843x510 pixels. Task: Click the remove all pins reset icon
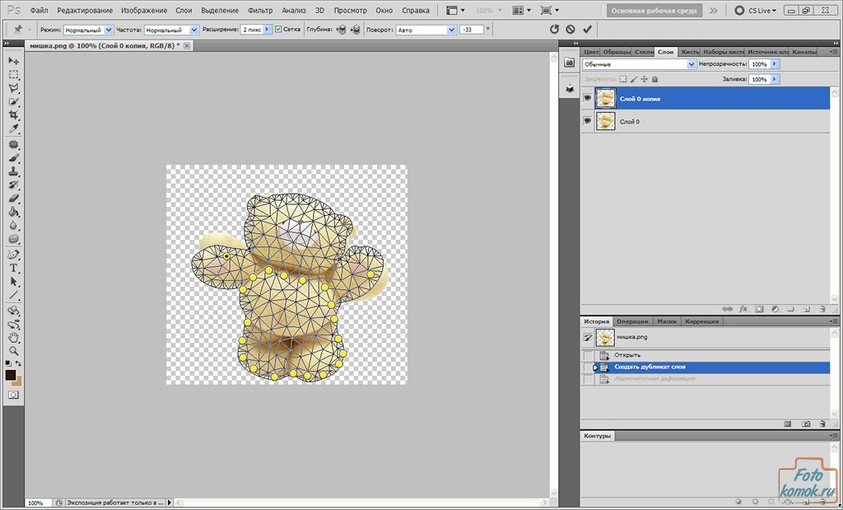tap(554, 29)
